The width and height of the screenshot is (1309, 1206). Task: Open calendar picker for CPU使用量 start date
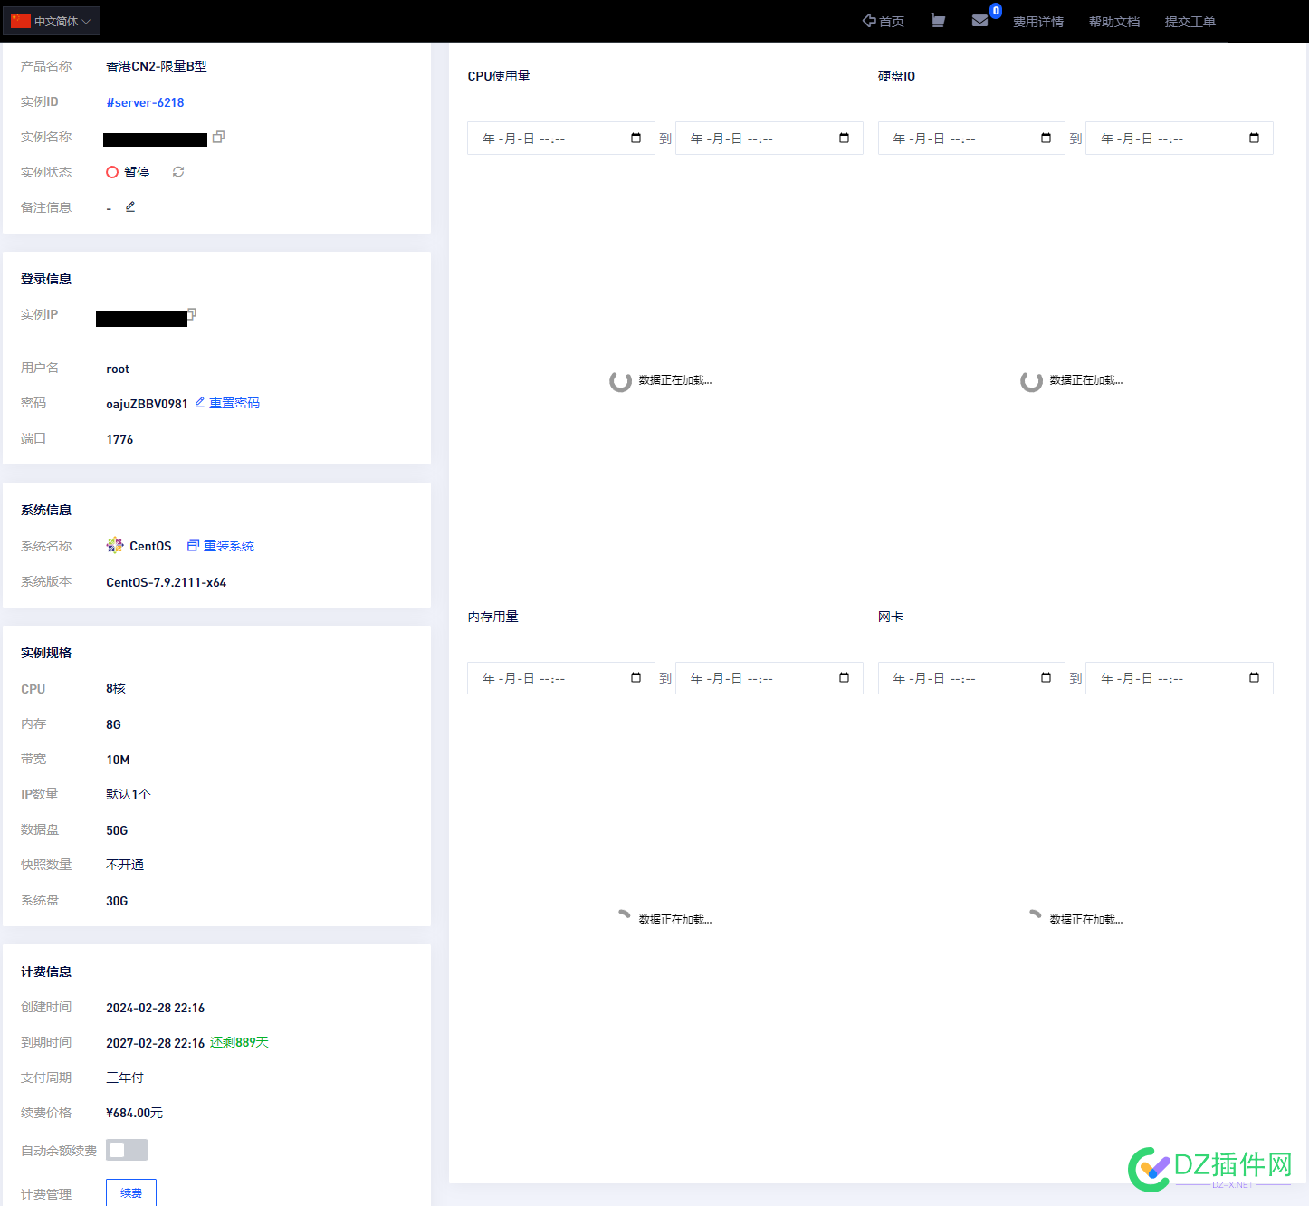coord(635,139)
